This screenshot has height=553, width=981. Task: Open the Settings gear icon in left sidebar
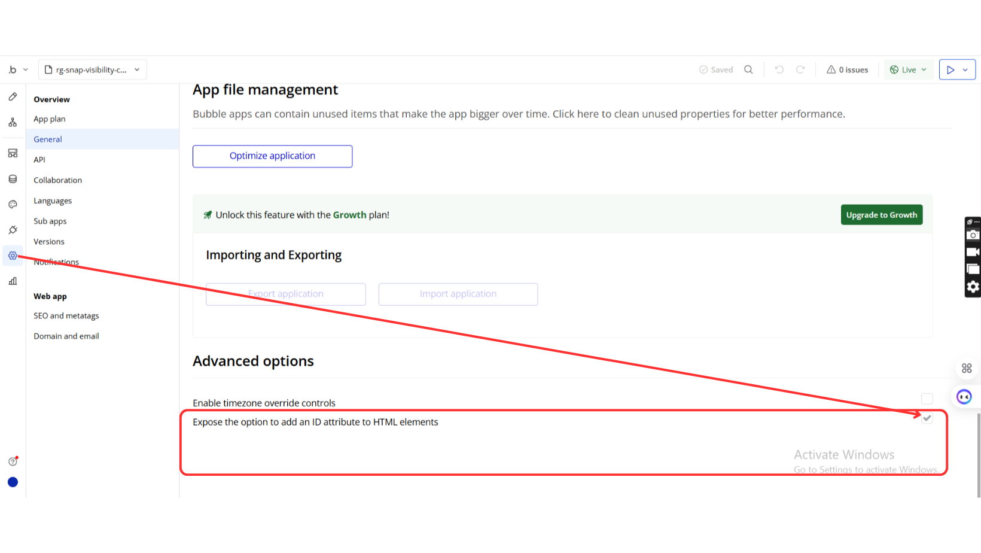[x=13, y=256]
